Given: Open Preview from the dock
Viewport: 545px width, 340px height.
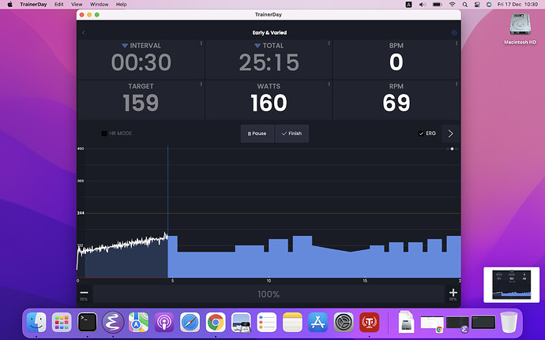Looking at the screenshot, I should pos(241,323).
